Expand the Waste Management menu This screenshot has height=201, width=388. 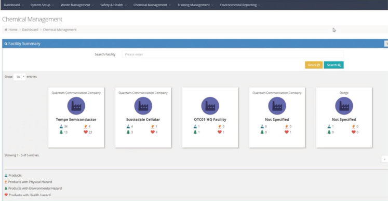point(77,5)
